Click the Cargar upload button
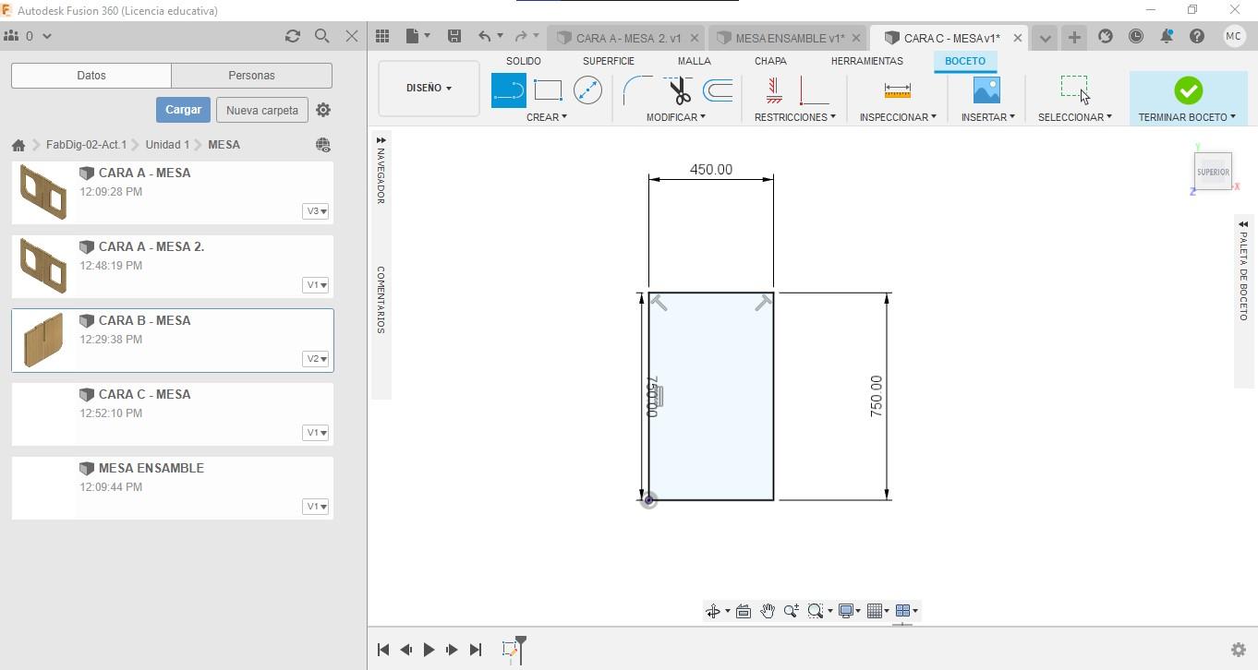This screenshot has width=1258, height=670. coord(183,110)
